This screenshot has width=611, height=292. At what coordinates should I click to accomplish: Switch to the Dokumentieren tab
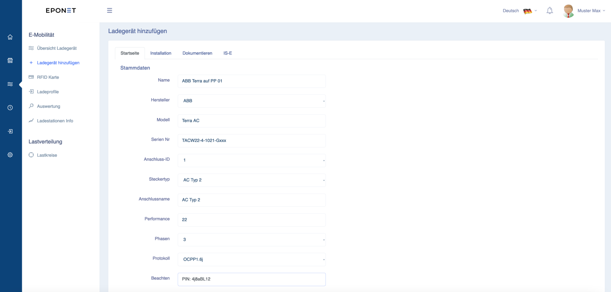(197, 53)
